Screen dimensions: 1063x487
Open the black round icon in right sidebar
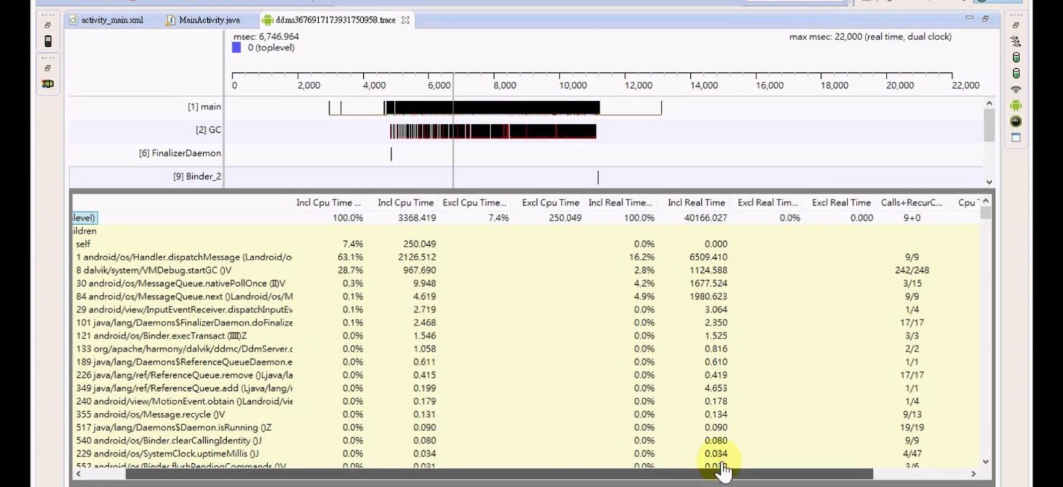(x=1016, y=121)
